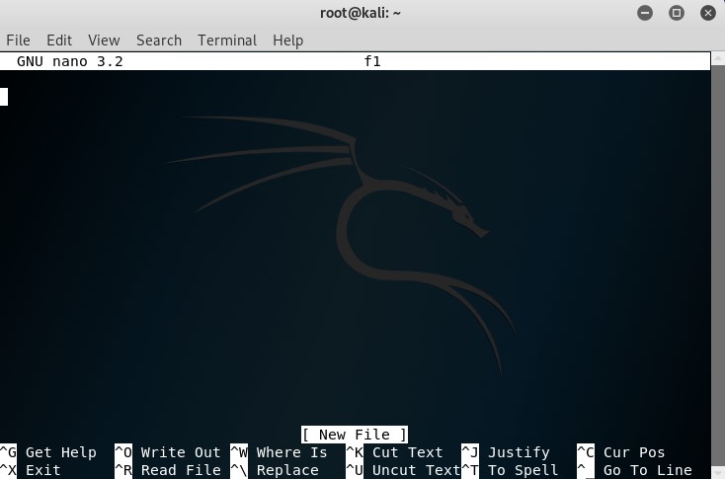Screen dimensions: 725x479
Task: Open the View menu
Action: click(x=104, y=40)
